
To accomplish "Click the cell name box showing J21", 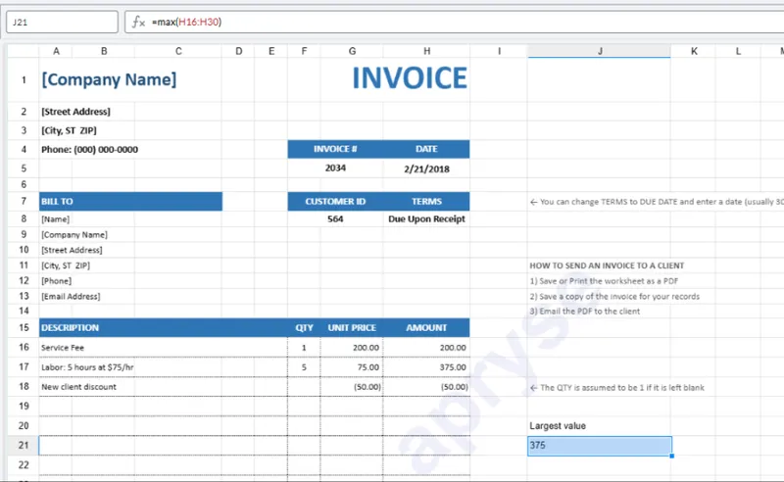I will tap(62, 22).
